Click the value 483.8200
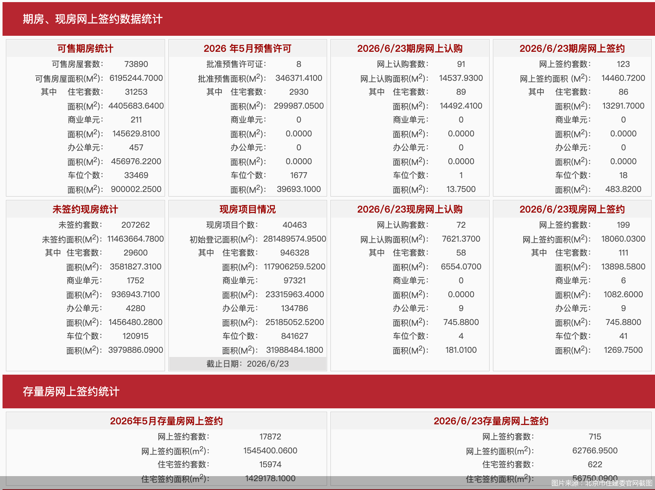The image size is (655, 490). tap(623, 189)
